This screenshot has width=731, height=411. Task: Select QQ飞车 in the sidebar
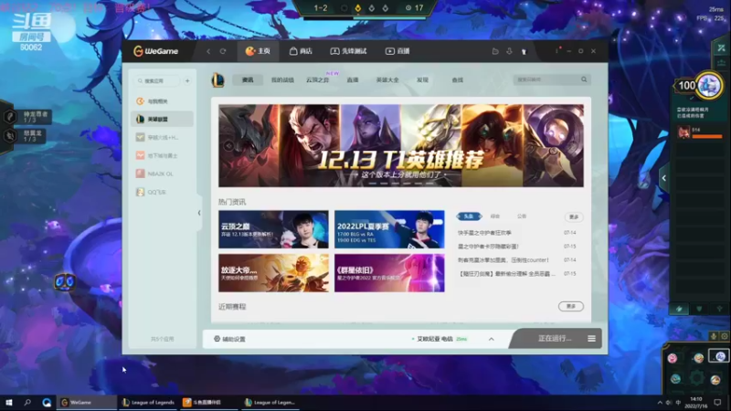pyautogui.click(x=162, y=192)
